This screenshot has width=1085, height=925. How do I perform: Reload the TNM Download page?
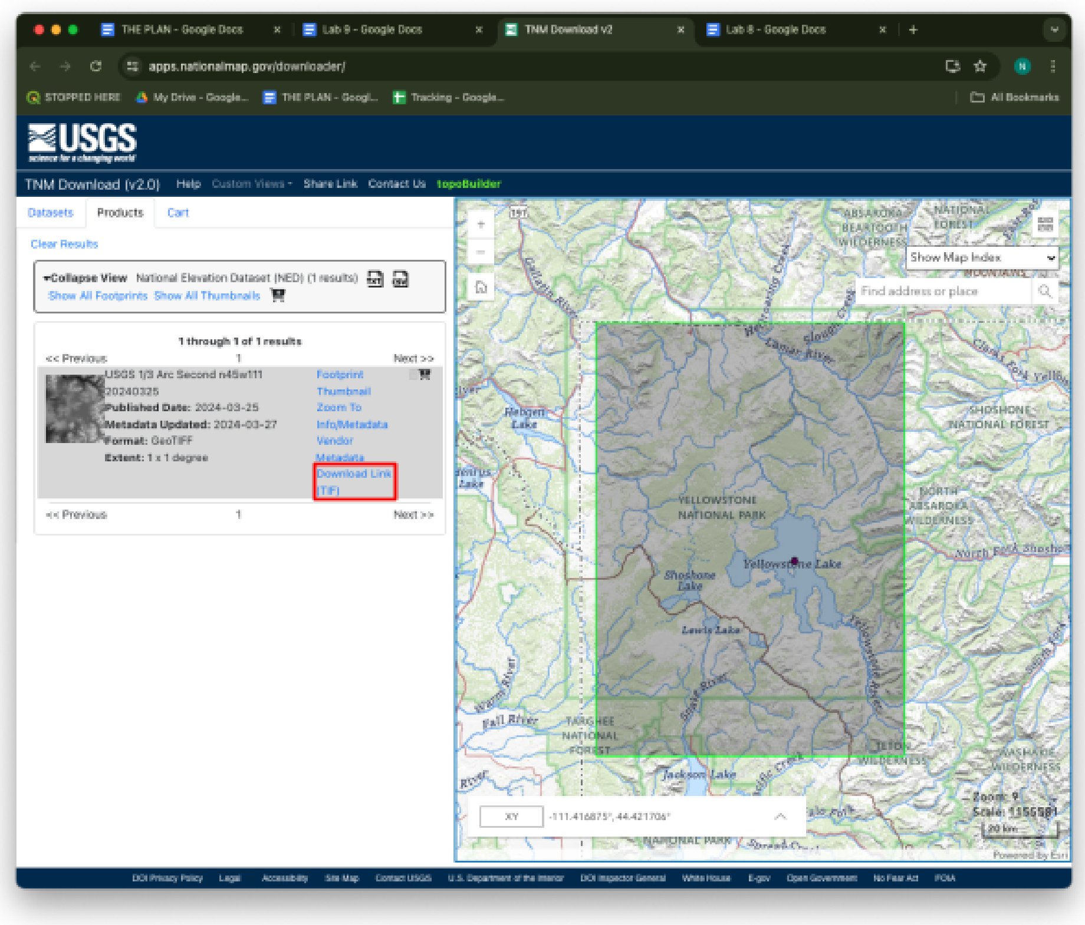(96, 66)
